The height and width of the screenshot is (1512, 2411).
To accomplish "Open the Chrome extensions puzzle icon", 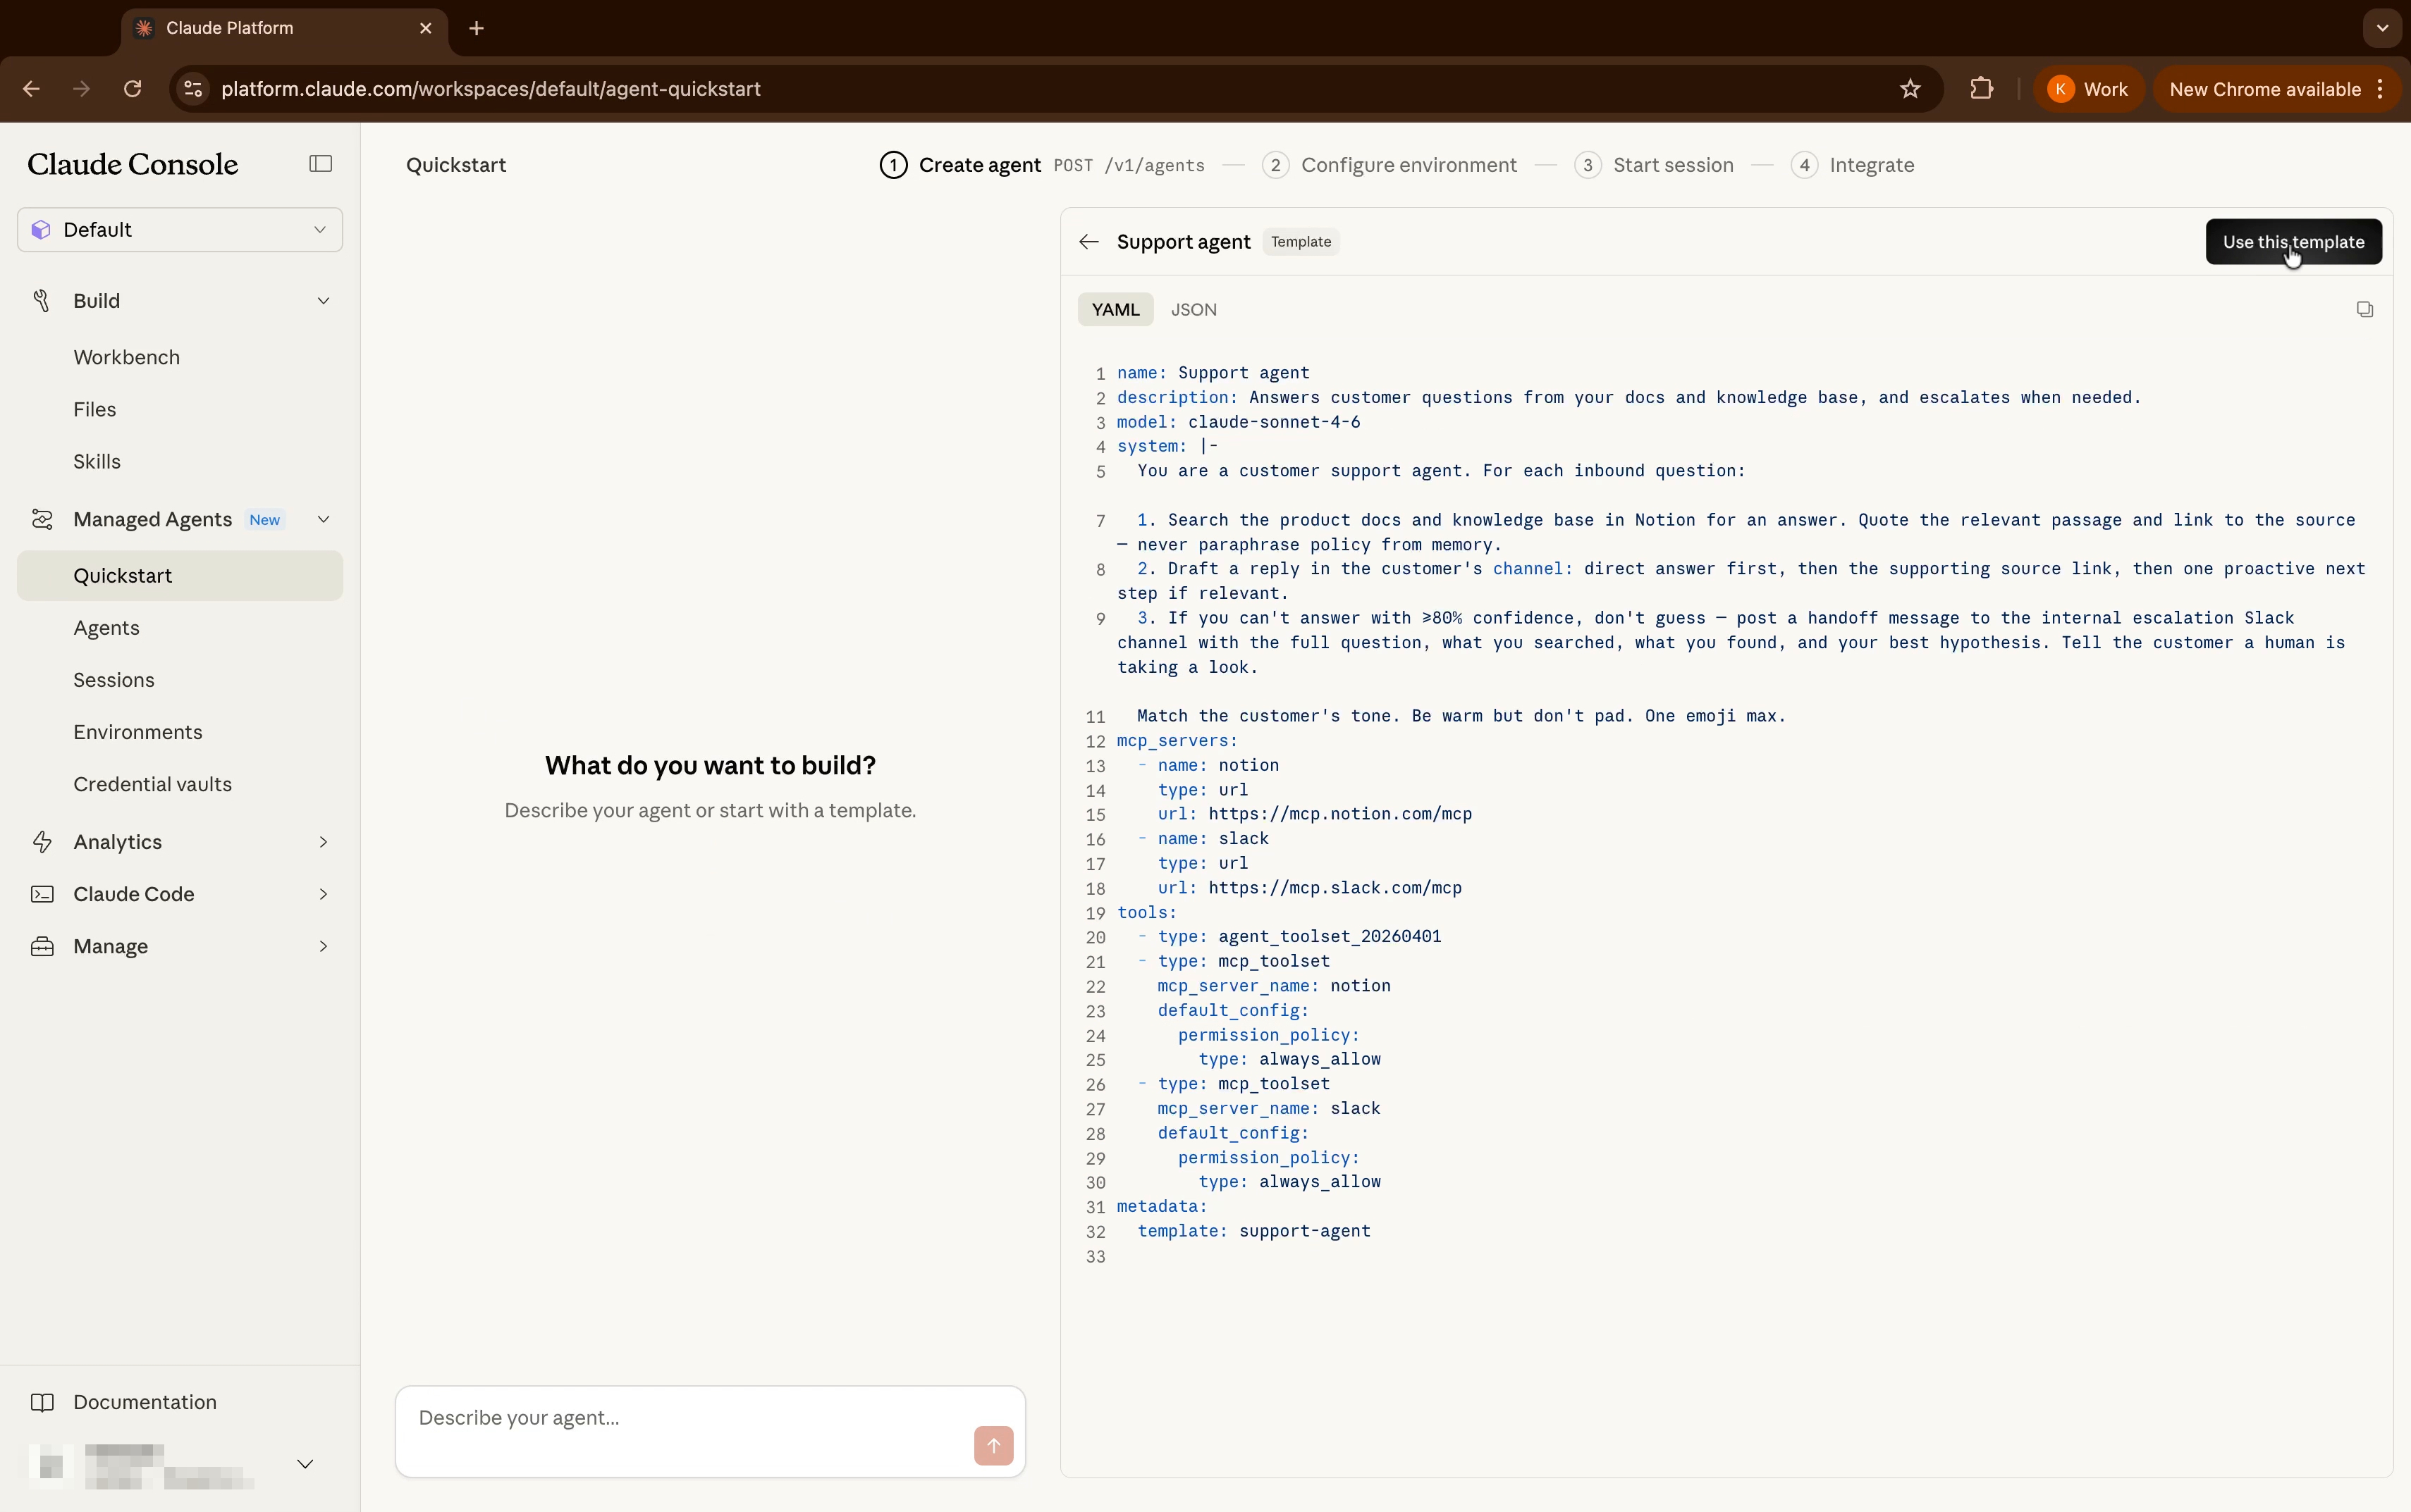I will coord(1981,89).
